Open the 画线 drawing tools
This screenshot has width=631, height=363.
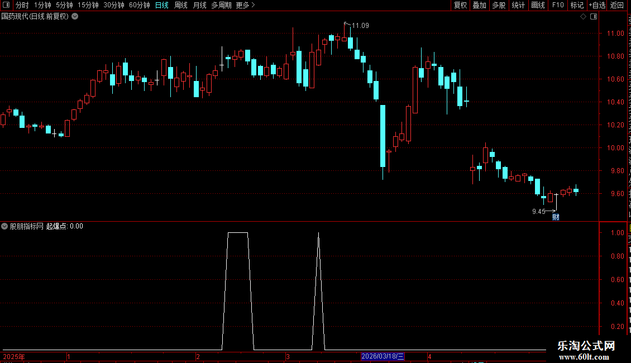[x=538, y=5]
